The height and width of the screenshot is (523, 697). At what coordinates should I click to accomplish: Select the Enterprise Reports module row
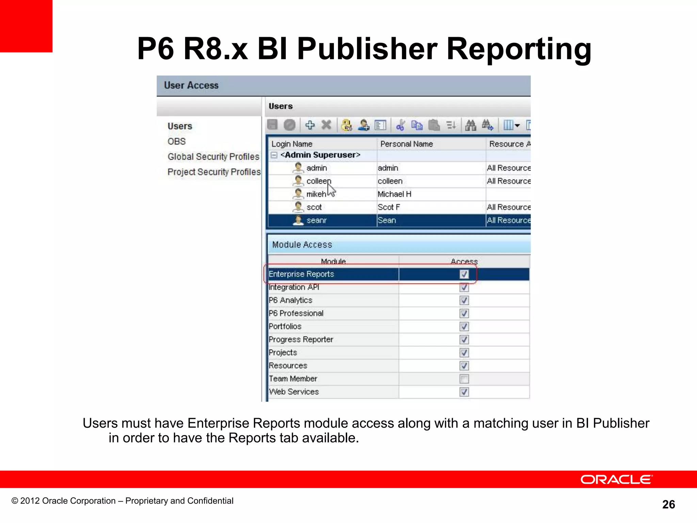pos(399,274)
